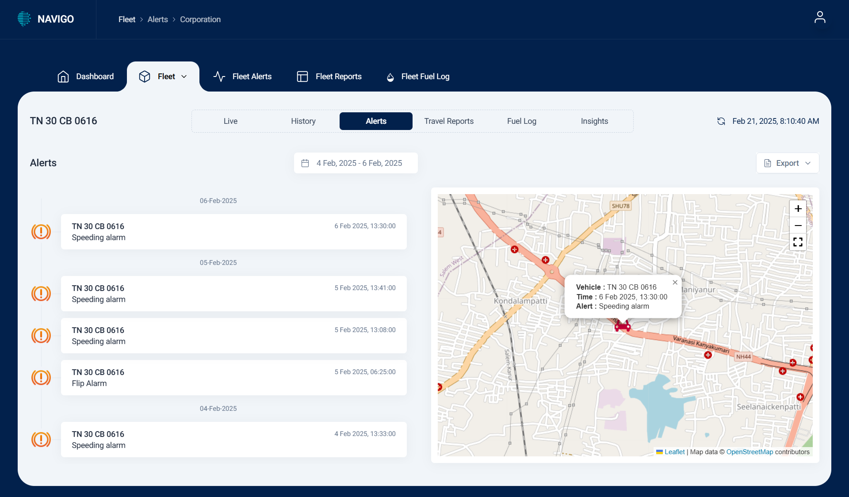Image resolution: width=849 pixels, height=497 pixels.
Task: Click the OpenStreetMap link
Action: [x=750, y=452]
